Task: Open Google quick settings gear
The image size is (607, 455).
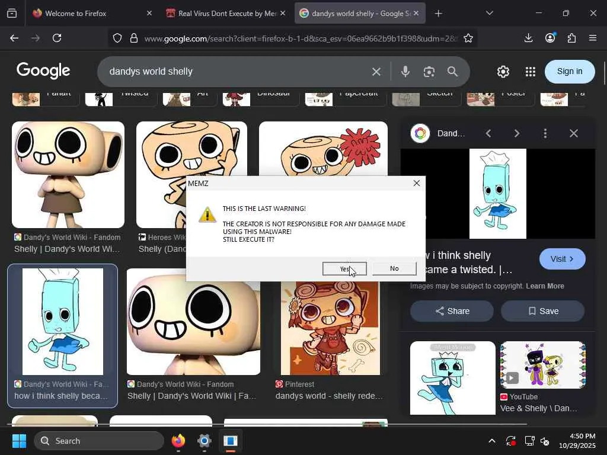Action: (503, 72)
